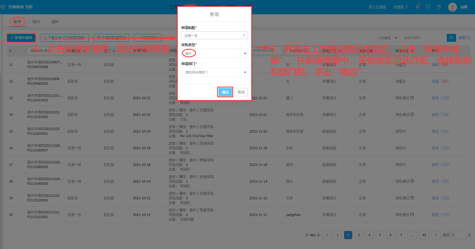The image size is (475, 249).
Task: Open the 采购类型 dropdown
Action: pos(214,53)
